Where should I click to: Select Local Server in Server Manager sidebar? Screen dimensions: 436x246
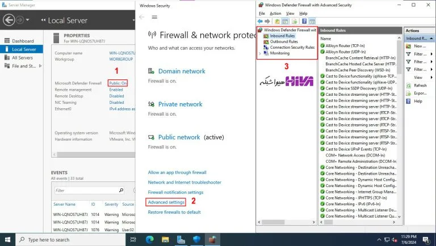tap(22, 49)
